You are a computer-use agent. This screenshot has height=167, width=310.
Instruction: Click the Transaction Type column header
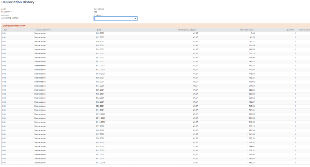[x=43, y=30]
